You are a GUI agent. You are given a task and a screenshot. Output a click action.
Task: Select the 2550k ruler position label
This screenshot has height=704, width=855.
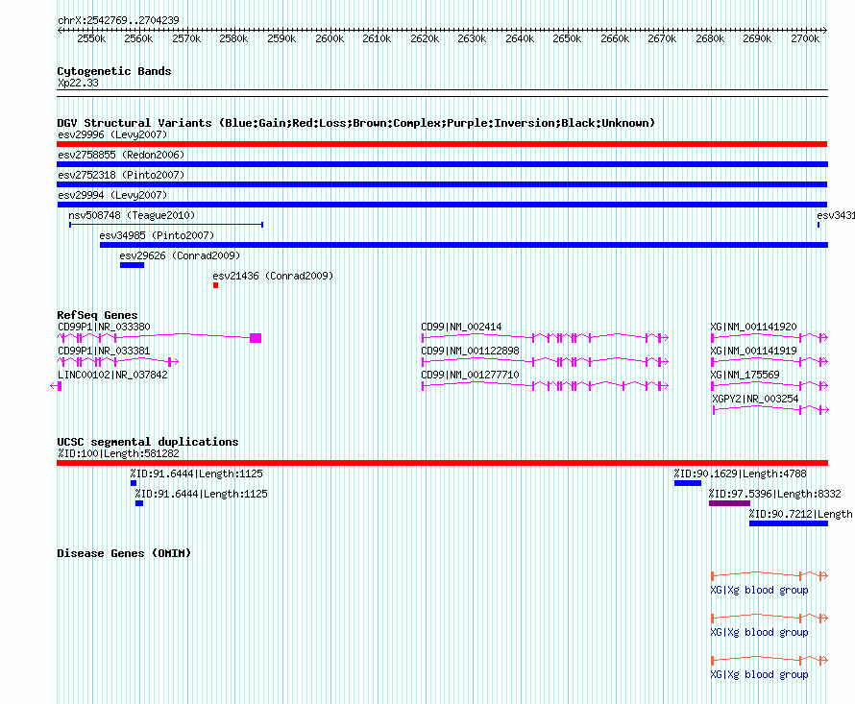point(91,38)
